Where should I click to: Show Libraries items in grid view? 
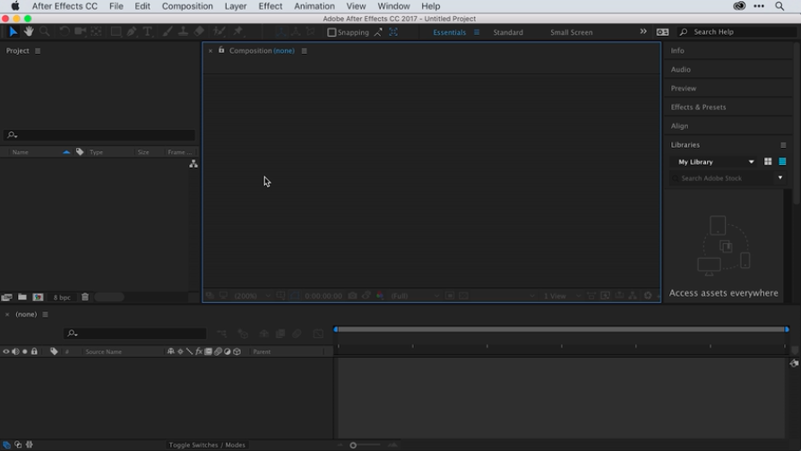click(768, 161)
